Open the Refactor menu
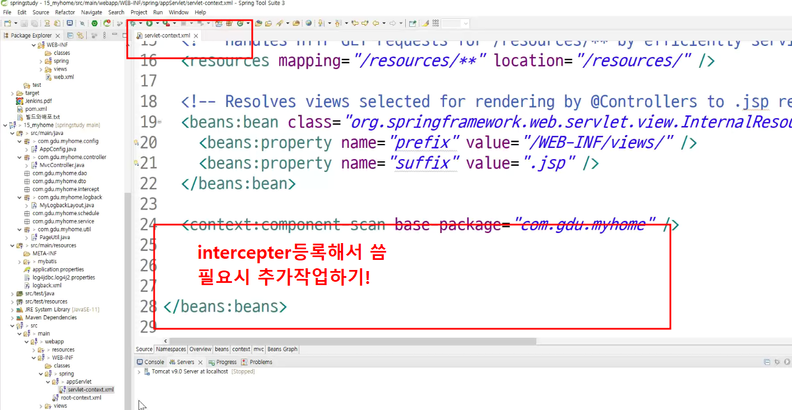 65,12
